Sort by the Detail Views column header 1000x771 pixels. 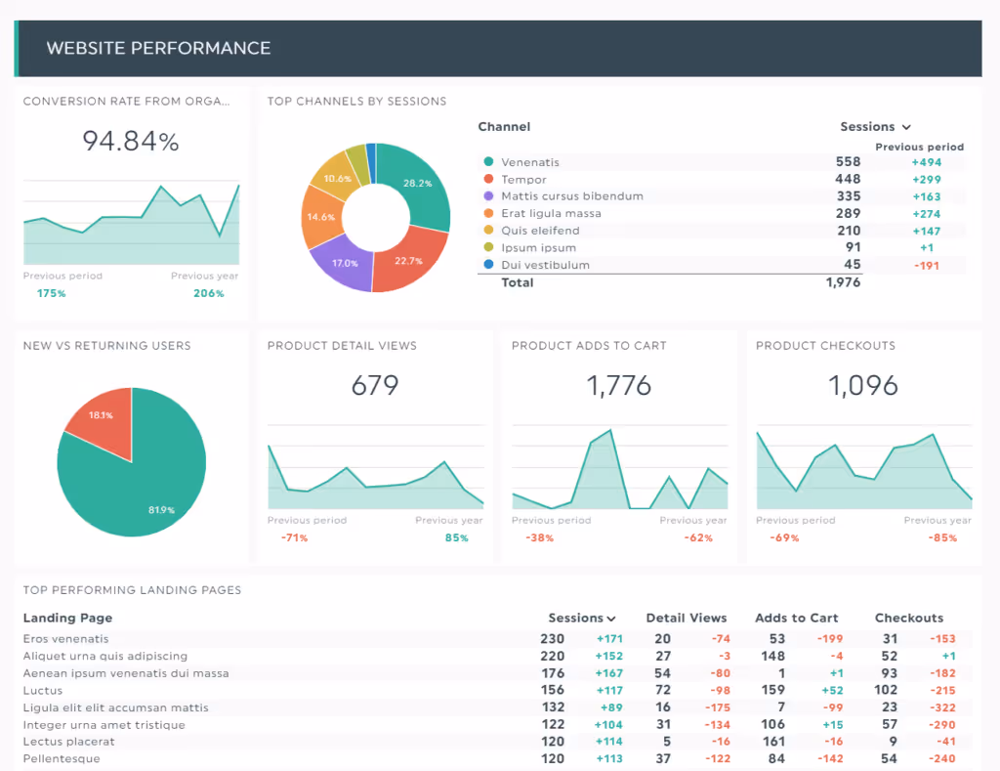coord(687,618)
